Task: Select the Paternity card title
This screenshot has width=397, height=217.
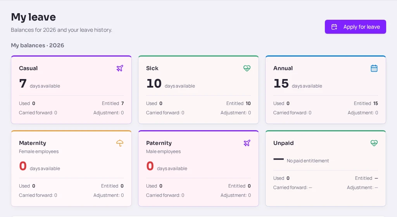Action: tap(159, 143)
